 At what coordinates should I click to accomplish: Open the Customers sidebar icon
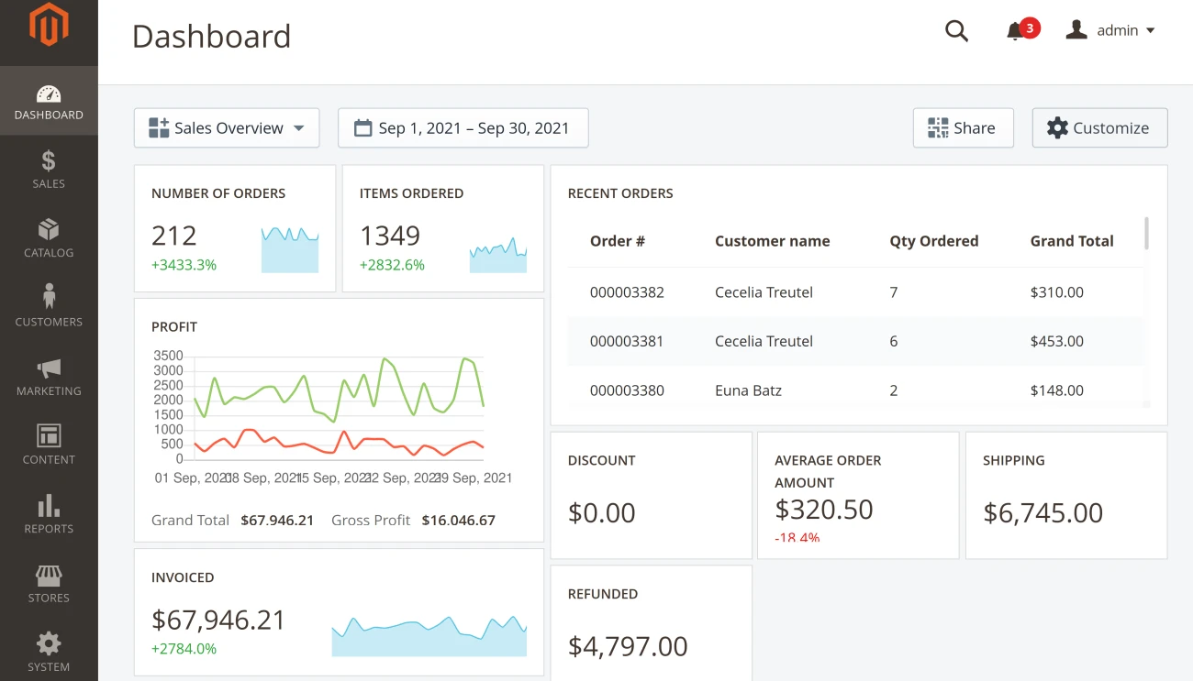click(x=49, y=297)
